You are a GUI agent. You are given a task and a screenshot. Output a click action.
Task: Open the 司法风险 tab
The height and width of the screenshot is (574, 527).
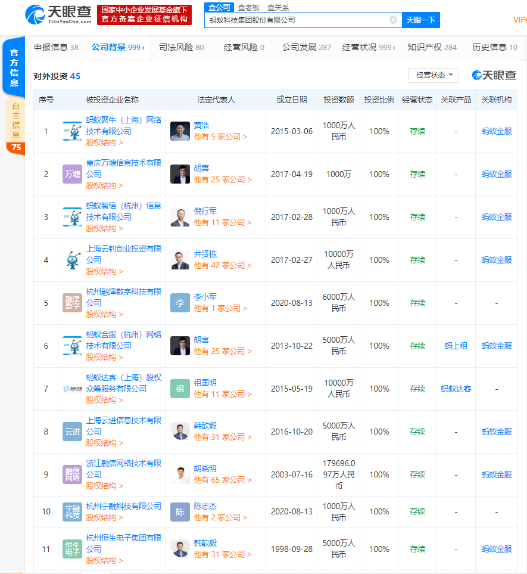click(182, 47)
